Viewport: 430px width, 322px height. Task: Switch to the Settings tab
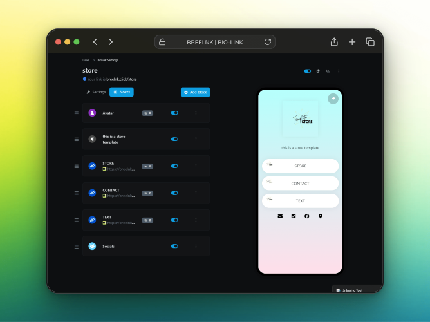(96, 92)
